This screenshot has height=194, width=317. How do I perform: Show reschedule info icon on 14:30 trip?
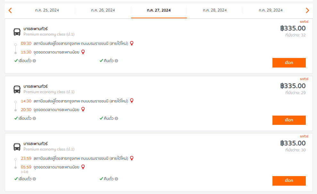(x=34, y=118)
